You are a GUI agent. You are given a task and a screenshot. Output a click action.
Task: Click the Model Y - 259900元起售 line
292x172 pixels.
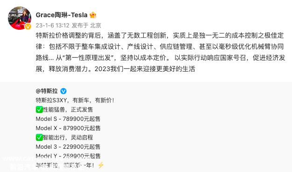(68, 156)
